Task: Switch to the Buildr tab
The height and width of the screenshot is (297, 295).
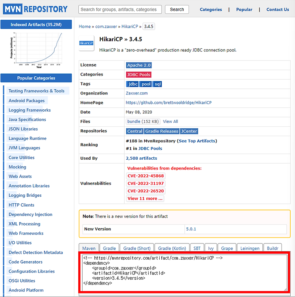Action: click(273, 248)
